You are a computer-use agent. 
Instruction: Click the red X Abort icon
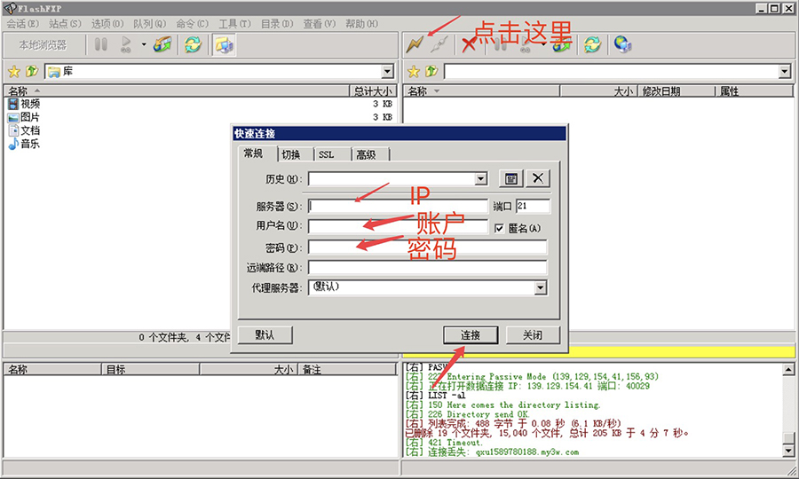click(469, 44)
